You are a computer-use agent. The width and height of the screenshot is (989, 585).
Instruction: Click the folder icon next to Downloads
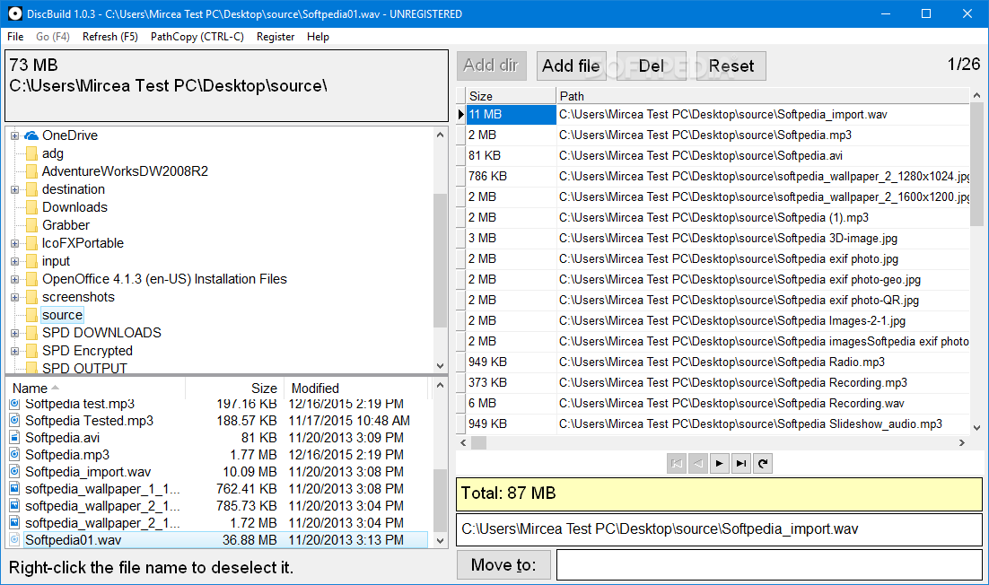click(x=31, y=207)
